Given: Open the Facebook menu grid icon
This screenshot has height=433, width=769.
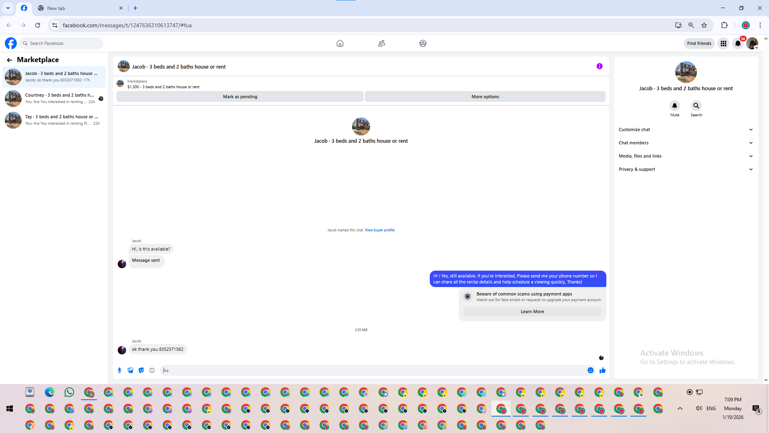Looking at the screenshot, I should (x=723, y=43).
